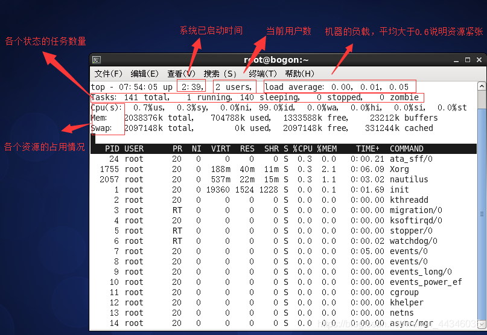Click the khelper process name
The image size is (487, 335).
click(x=407, y=302)
